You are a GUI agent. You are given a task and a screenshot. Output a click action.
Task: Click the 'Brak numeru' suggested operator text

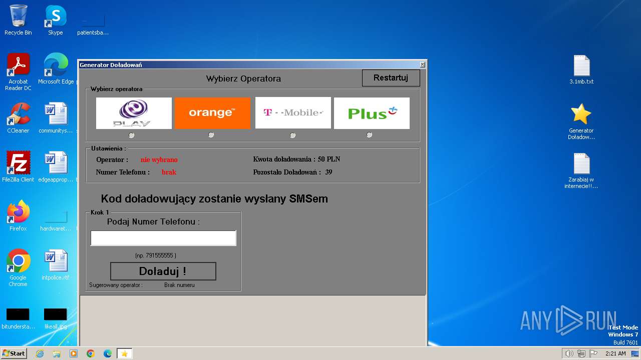click(x=179, y=285)
